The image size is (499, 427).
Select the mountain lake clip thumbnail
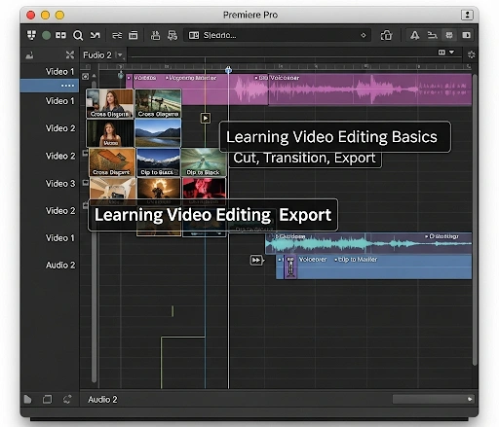click(158, 133)
